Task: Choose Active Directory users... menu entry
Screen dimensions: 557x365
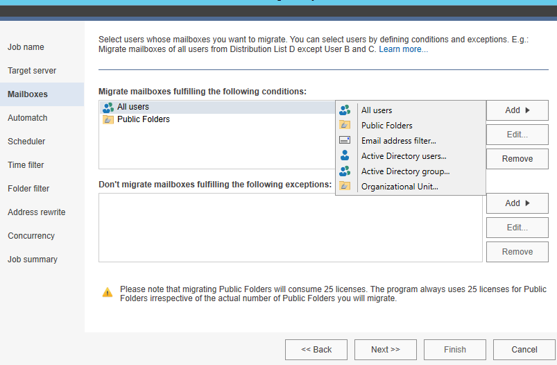Action: point(410,156)
